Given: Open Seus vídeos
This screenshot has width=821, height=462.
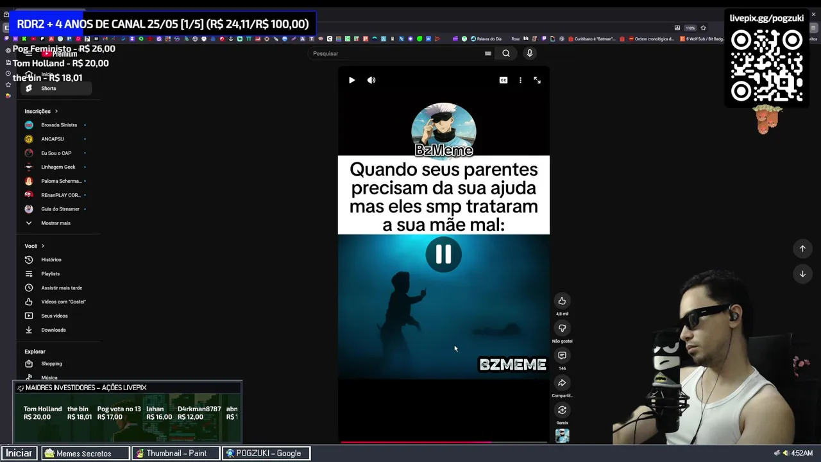Looking at the screenshot, I should coord(56,316).
